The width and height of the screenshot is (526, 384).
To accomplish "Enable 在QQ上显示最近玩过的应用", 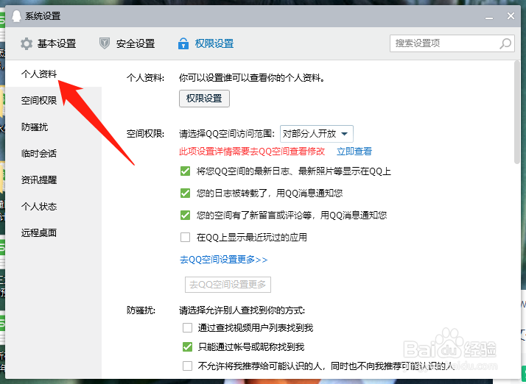I will [x=185, y=237].
